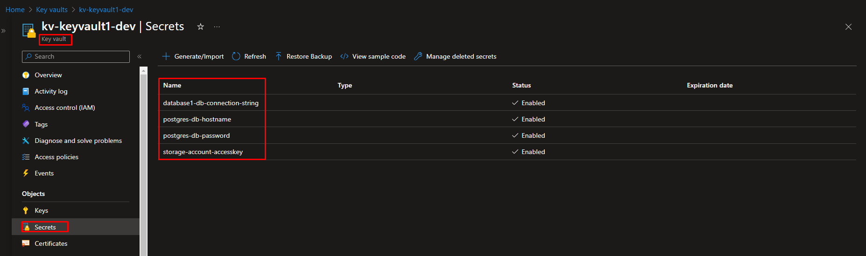Click the Restore Backup upload icon

[279, 56]
